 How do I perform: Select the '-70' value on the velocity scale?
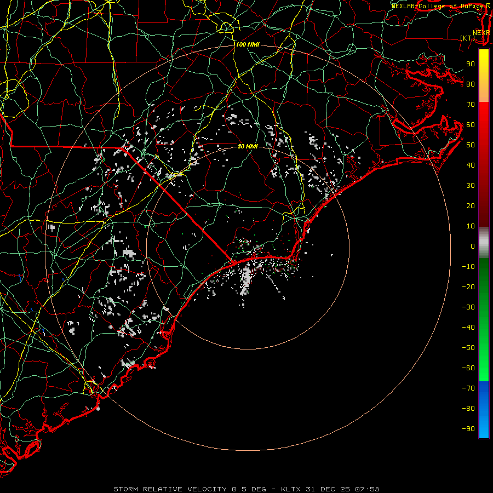(468, 388)
